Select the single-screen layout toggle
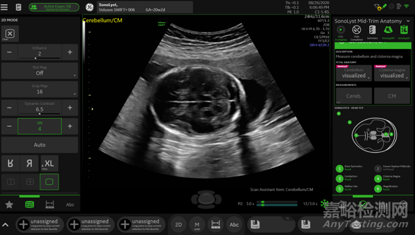The height and width of the screenshot is (235, 415). click(x=49, y=182)
